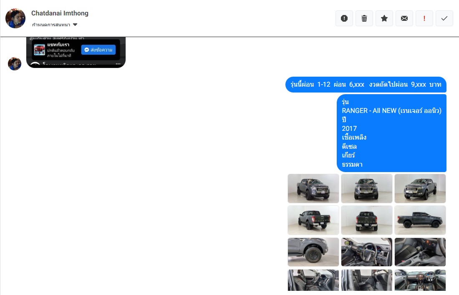Click sender avatar beside the shared post

(x=15, y=64)
